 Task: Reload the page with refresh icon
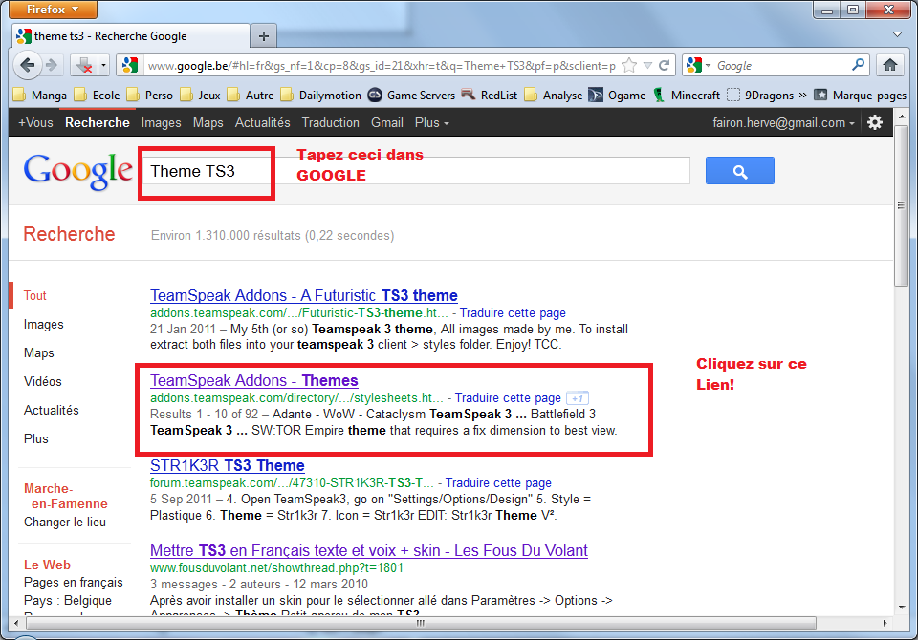coord(664,65)
